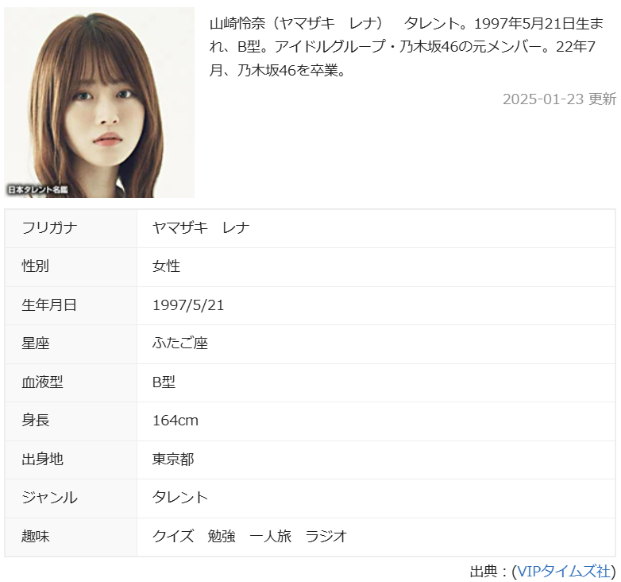
Task: Click the 女性 value cell
Action: tap(166, 266)
